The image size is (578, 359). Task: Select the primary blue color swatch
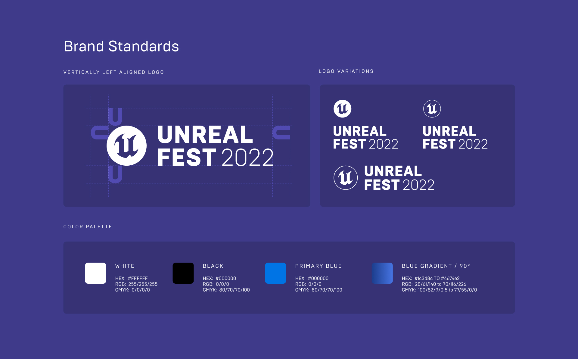click(x=275, y=273)
